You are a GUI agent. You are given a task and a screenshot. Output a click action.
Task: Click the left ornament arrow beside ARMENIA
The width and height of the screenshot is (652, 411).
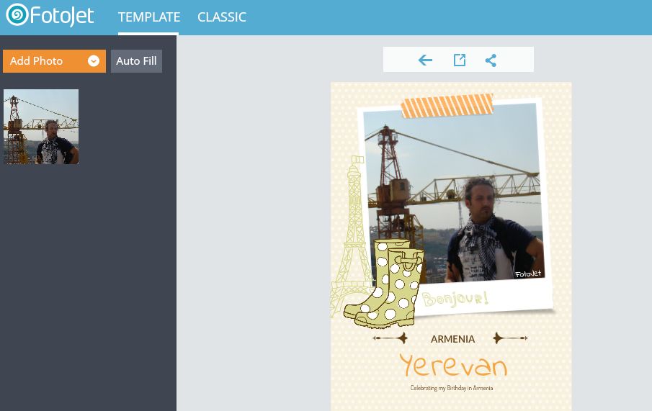(x=390, y=338)
